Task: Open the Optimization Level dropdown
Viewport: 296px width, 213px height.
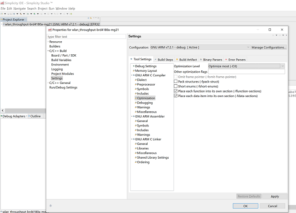Action: click(x=246, y=66)
